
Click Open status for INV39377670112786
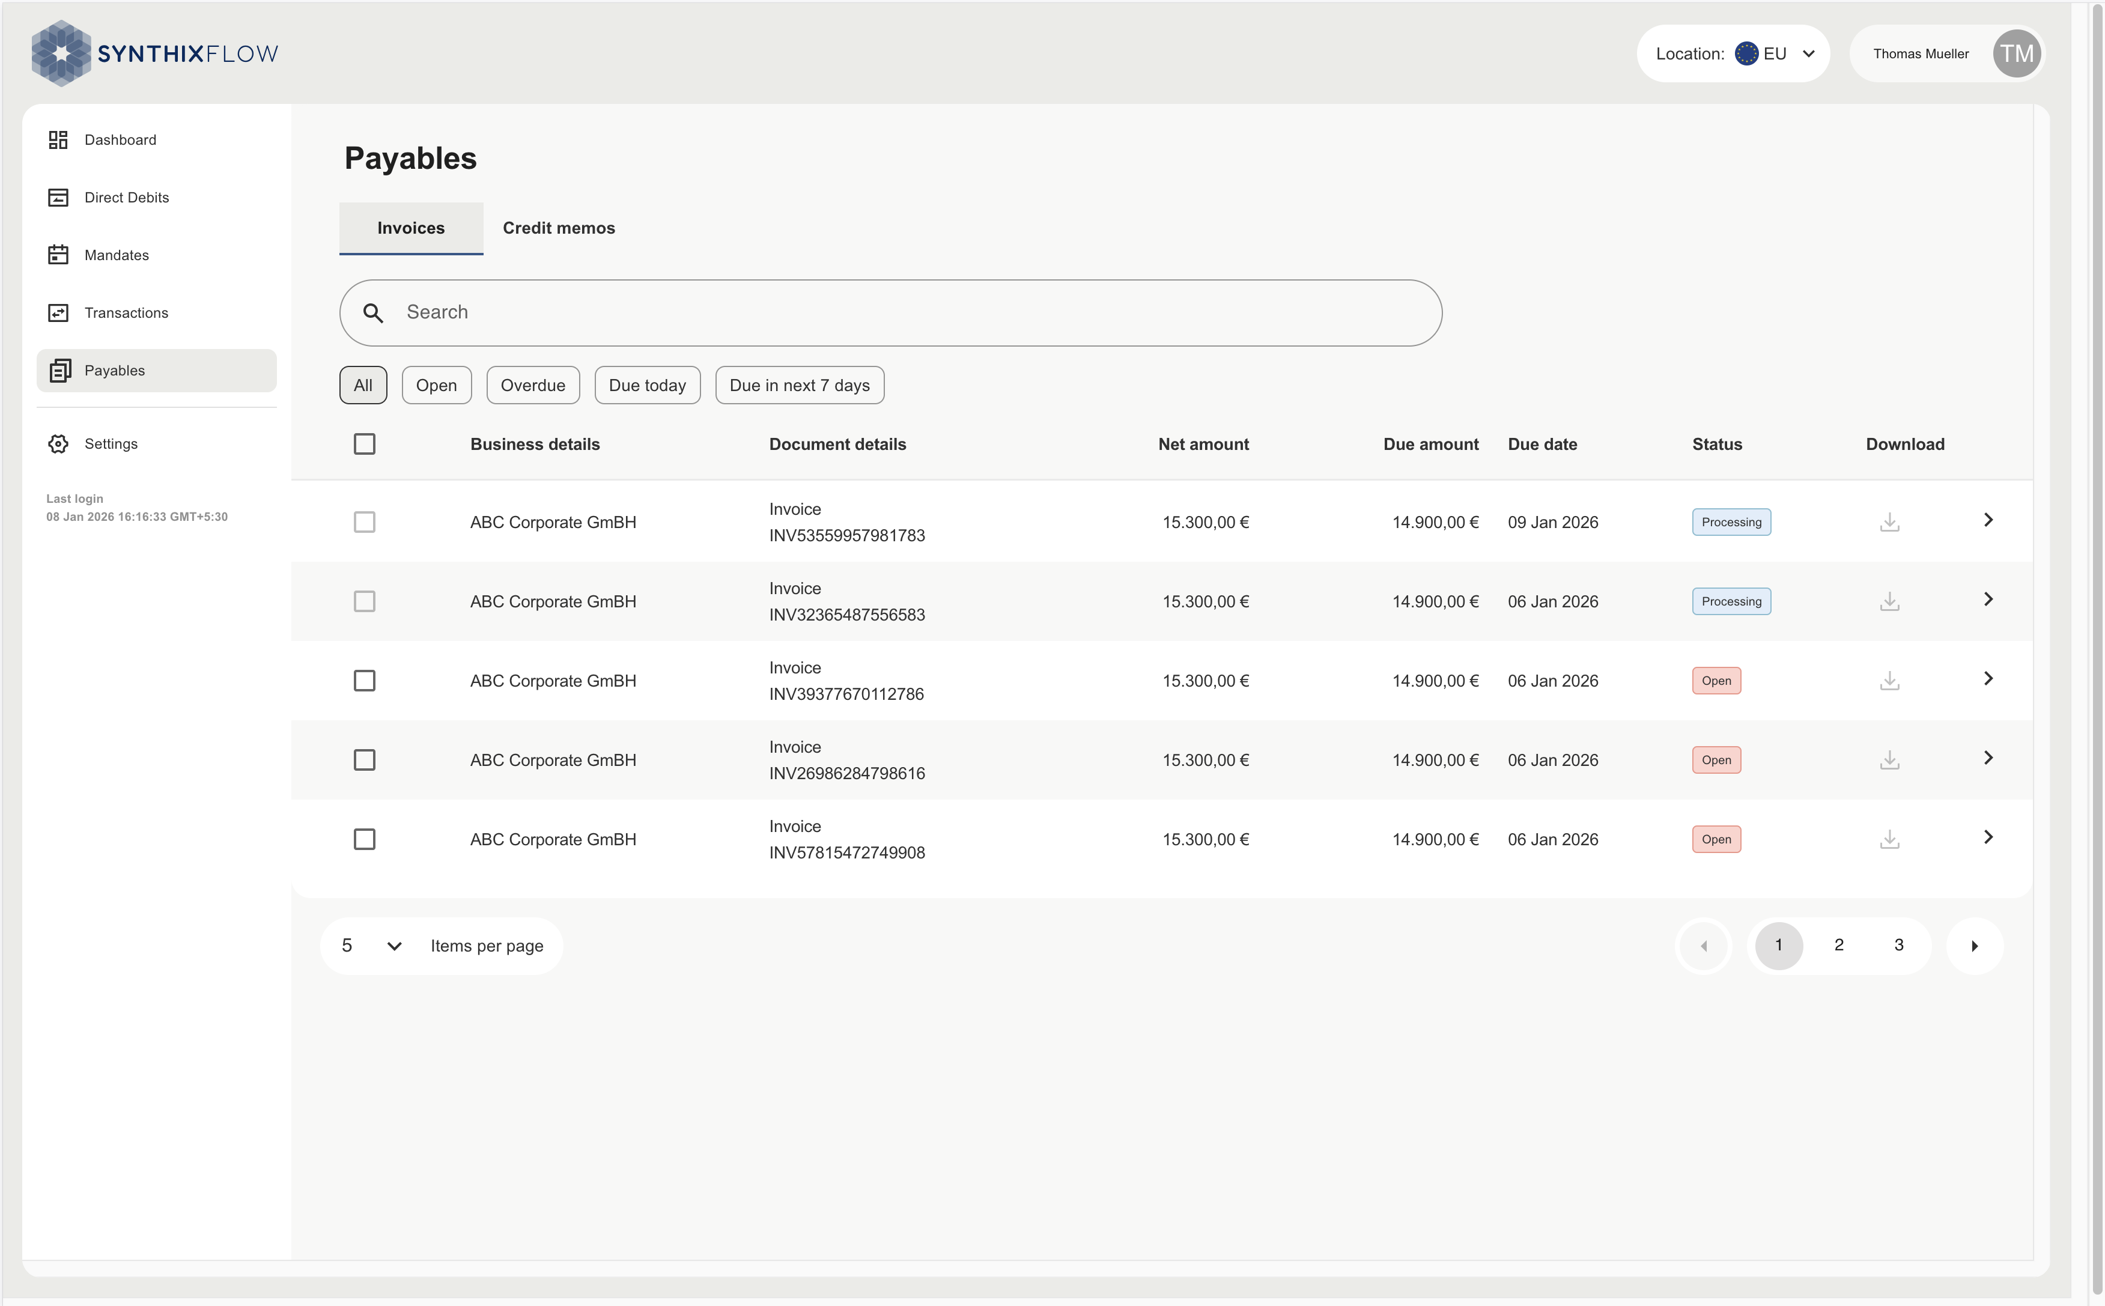[1716, 681]
